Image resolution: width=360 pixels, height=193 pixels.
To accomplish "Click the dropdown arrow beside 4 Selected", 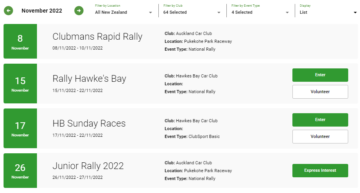I will tap(287, 13).
